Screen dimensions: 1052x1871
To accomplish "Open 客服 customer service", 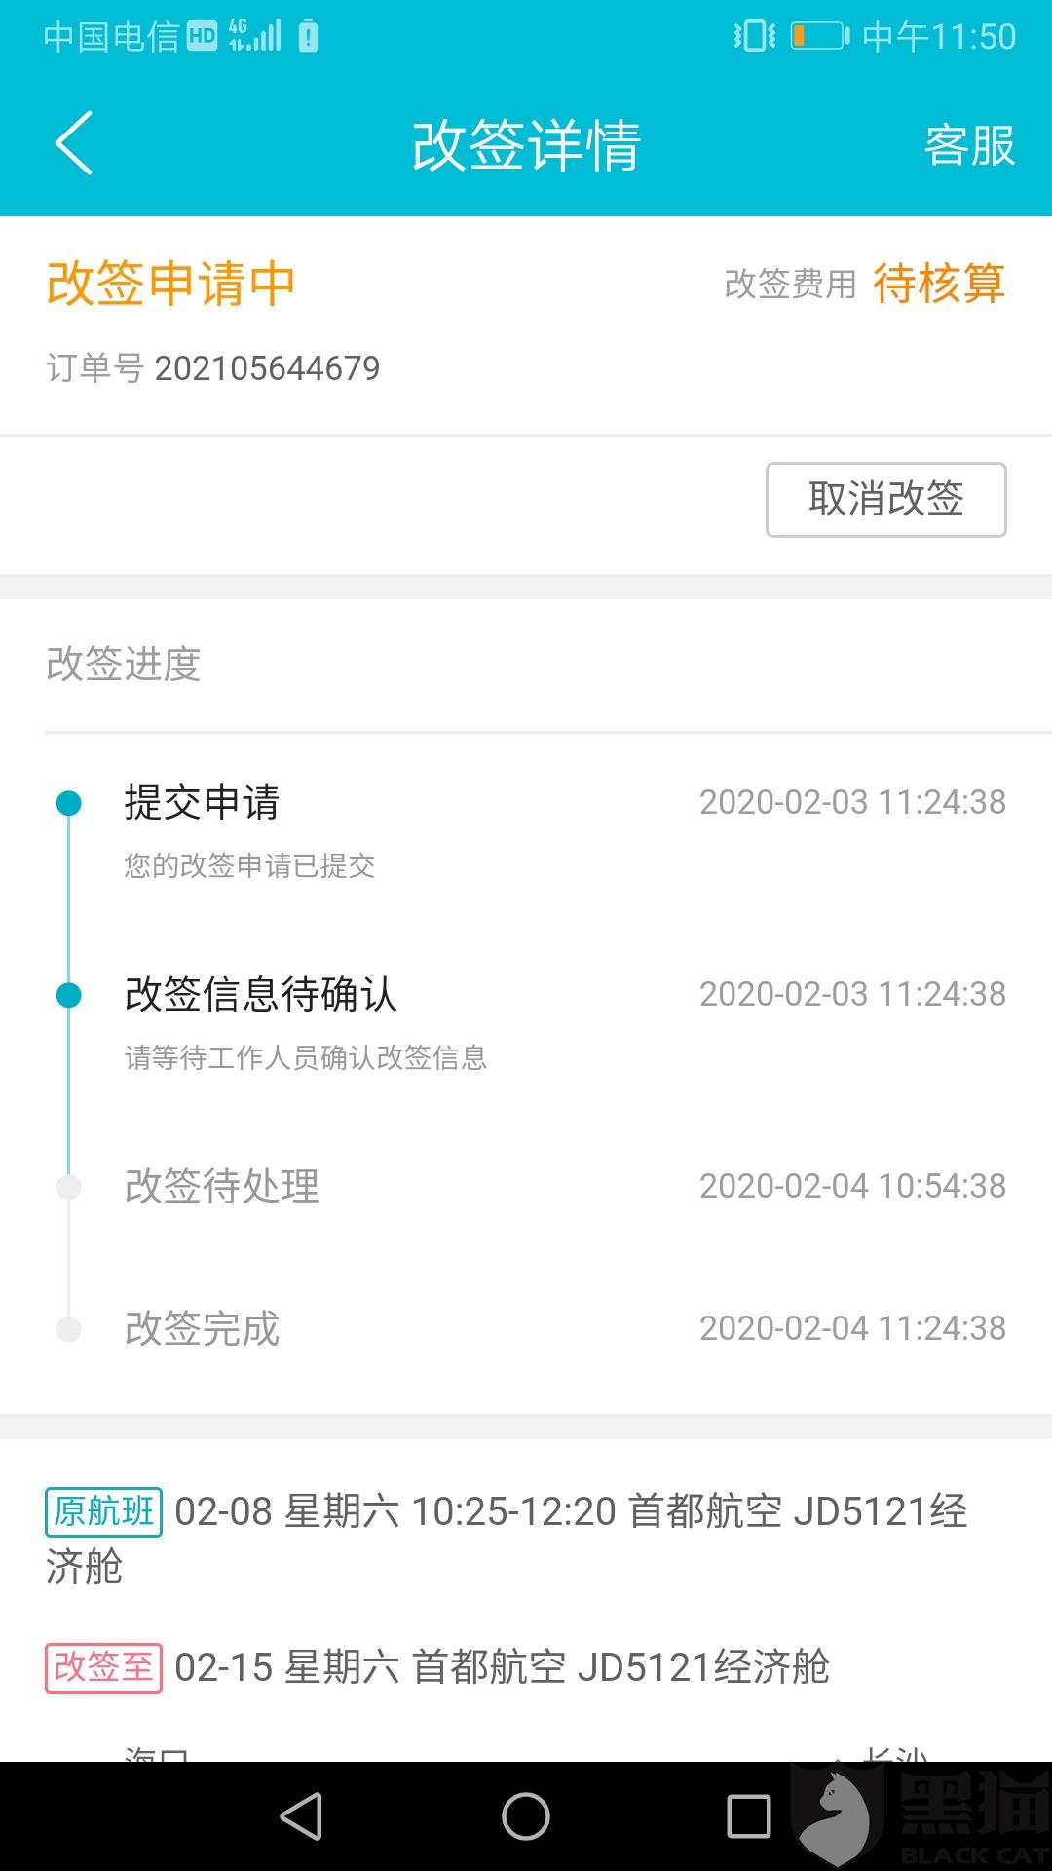I will [x=968, y=145].
